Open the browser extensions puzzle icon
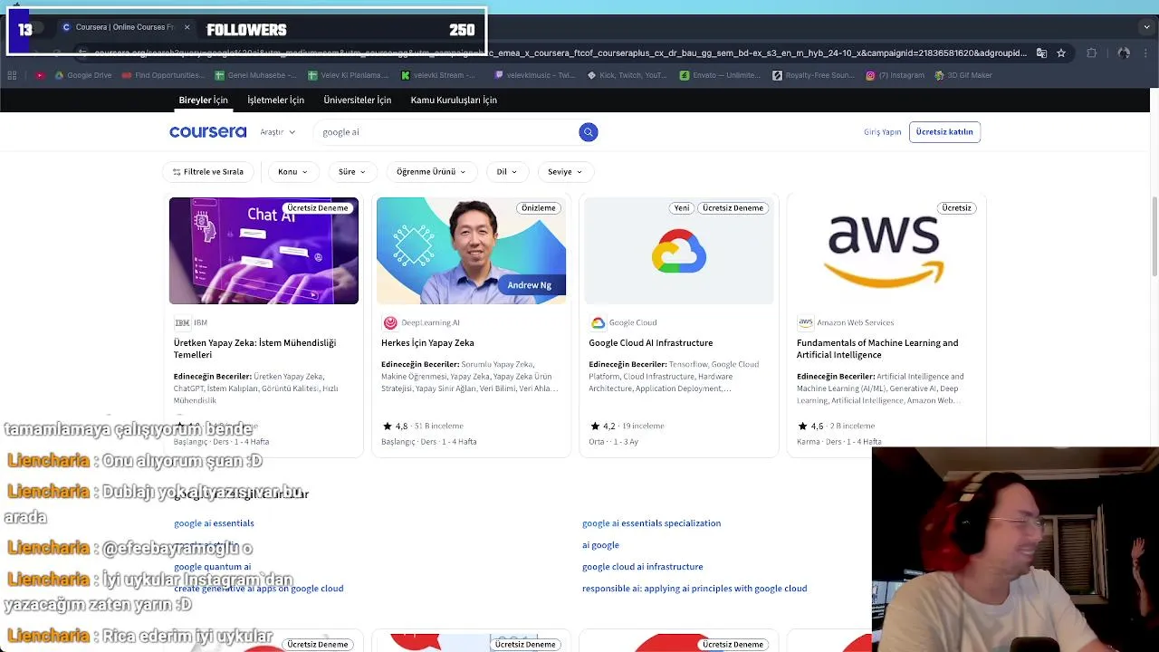This screenshot has height=652, width=1159. (x=1092, y=53)
